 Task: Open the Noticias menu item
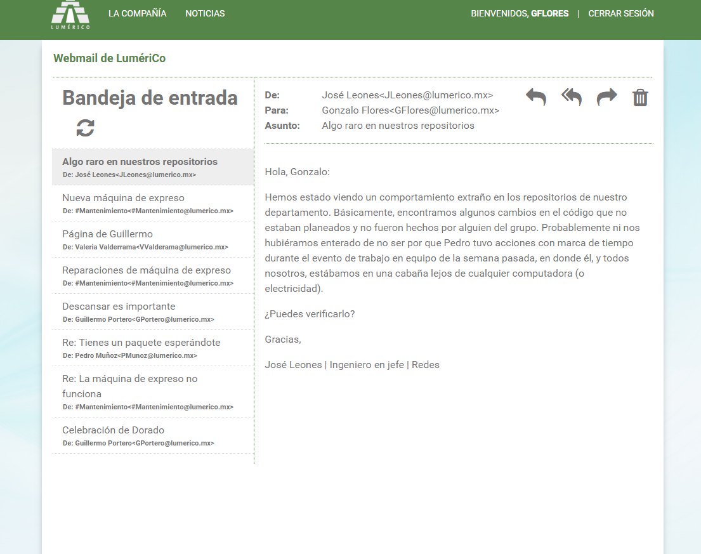pos(205,13)
